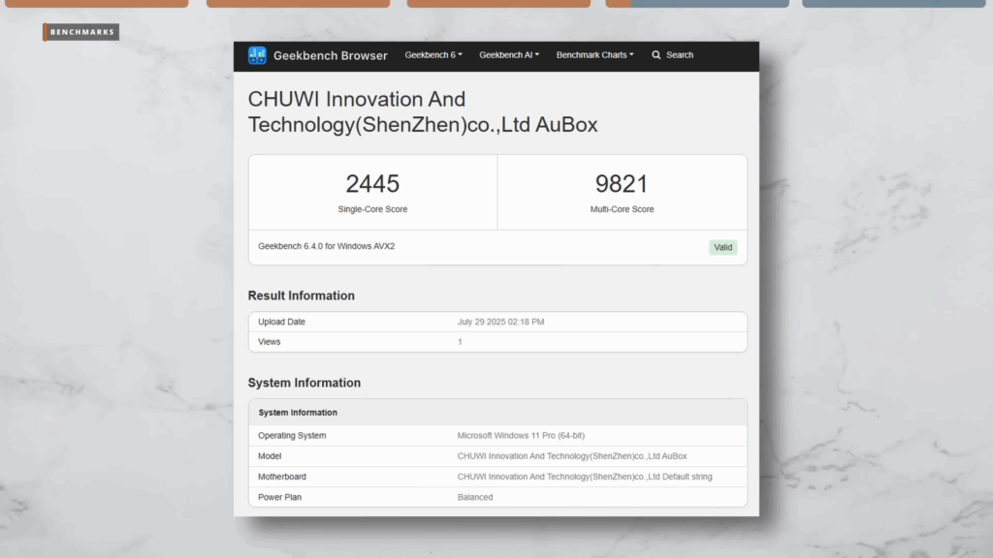Click the System Information table header
Viewport: 993px width, 558px height.
(298, 413)
